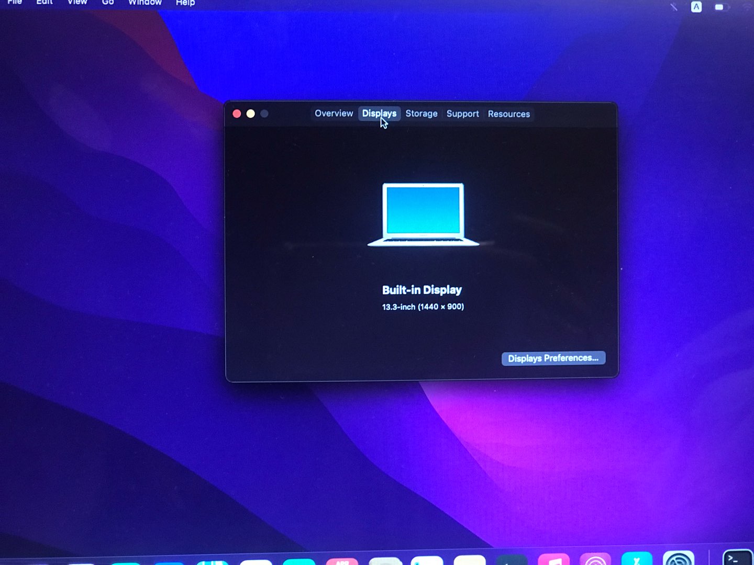
Task: Open the Go menu
Action: pos(108,3)
